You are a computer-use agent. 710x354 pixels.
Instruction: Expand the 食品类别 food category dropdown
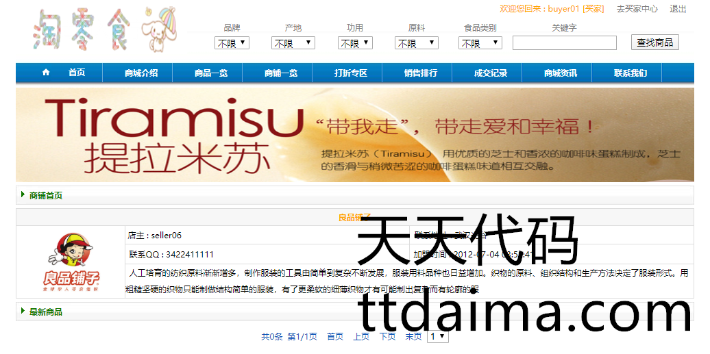click(480, 43)
